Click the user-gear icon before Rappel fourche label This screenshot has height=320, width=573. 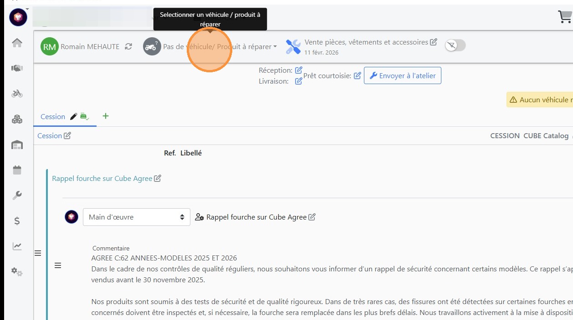(200, 217)
